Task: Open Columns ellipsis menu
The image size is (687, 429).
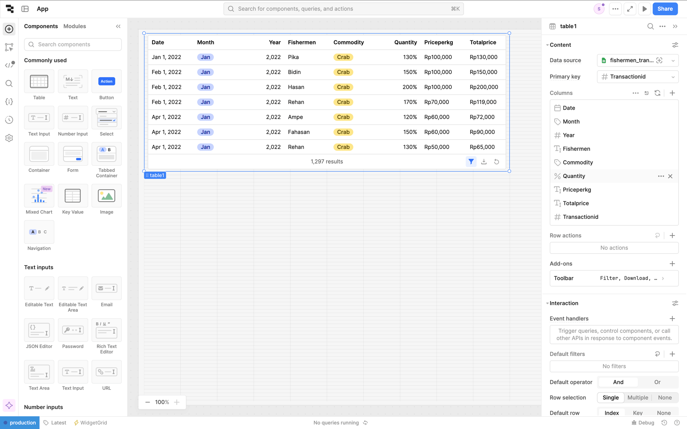Action: 635,93
